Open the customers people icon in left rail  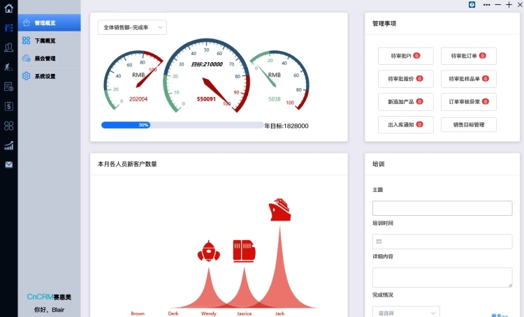click(x=8, y=47)
